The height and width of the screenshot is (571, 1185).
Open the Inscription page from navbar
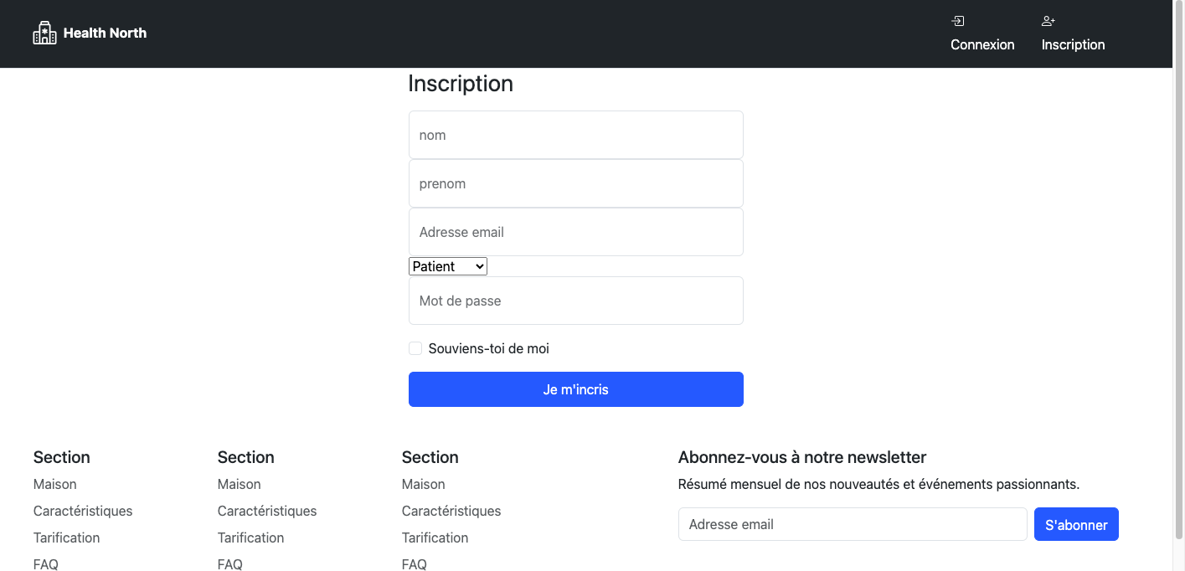[1073, 44]
